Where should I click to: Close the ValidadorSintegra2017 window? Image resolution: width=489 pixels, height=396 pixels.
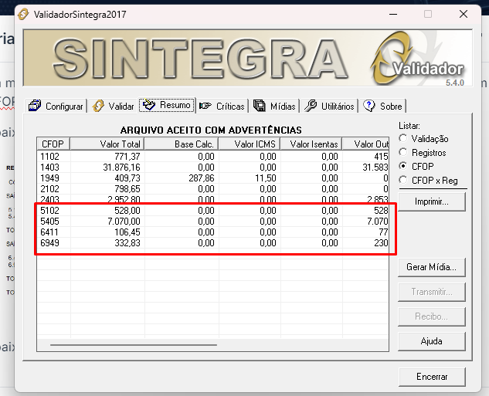tap(464, 14)
